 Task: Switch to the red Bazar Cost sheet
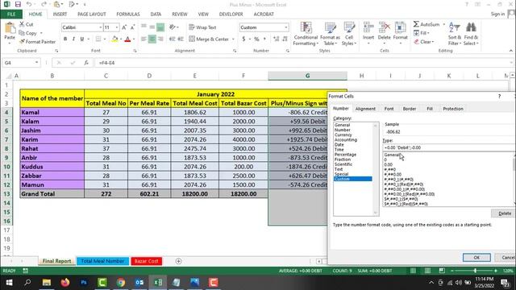pos(147,261)
